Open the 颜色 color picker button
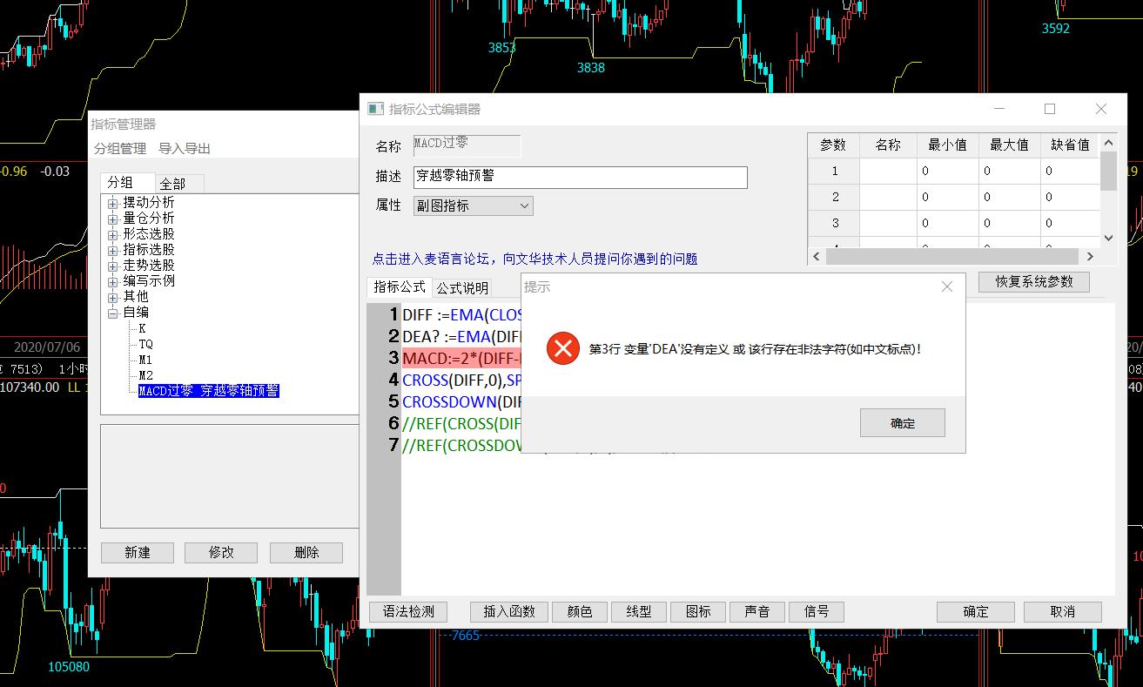This screenshot has width=1143, height=687. tap(580, 611)
